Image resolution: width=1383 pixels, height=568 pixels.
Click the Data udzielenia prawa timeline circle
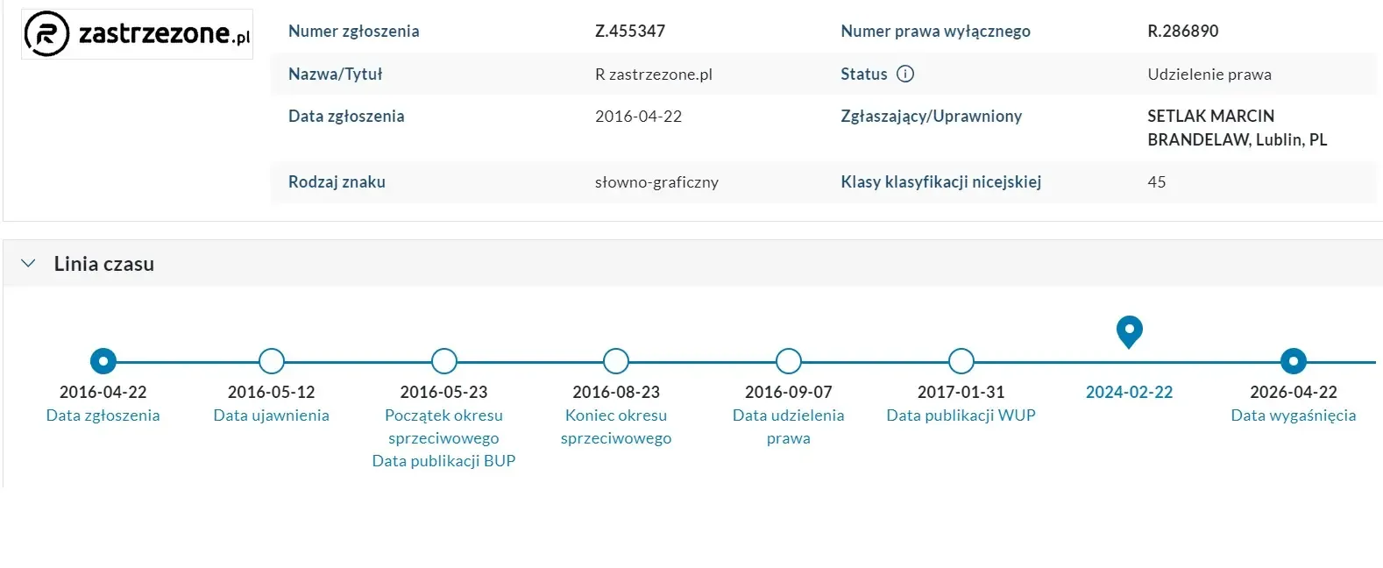787,361
